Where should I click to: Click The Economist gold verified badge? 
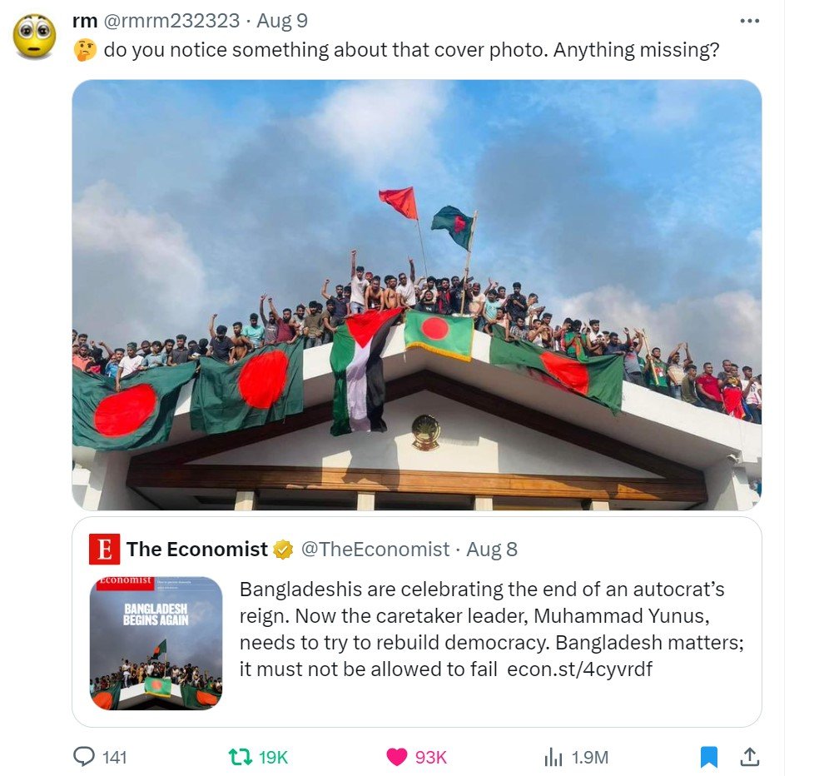[x=283, y=549]
